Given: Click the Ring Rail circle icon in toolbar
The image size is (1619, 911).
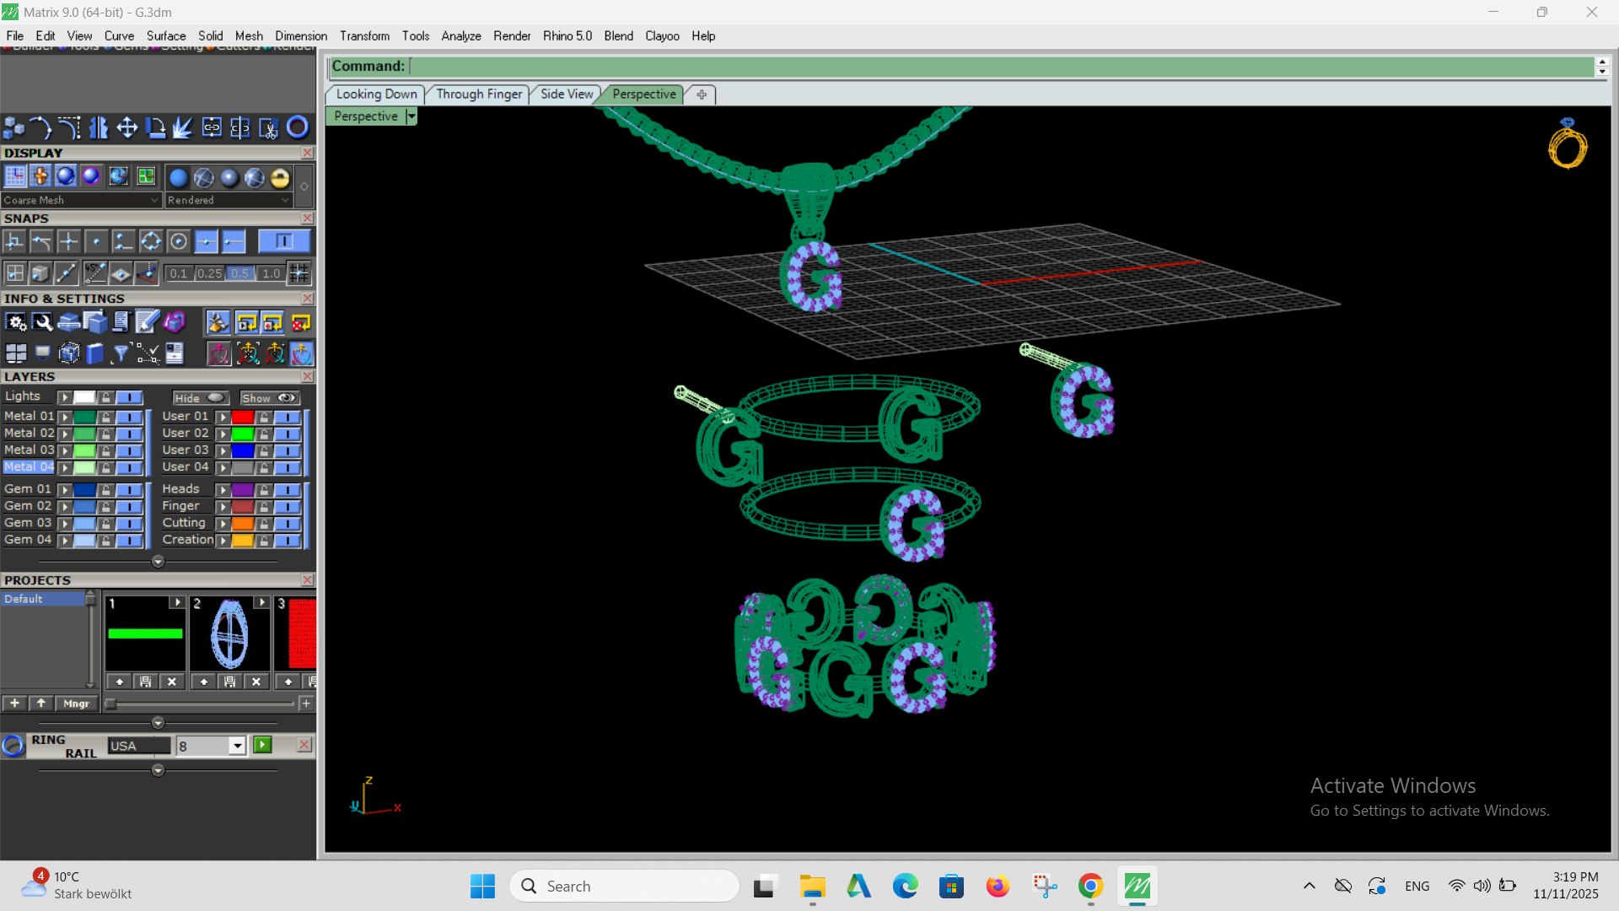Looking at the screenshot, I should (298, 127).
